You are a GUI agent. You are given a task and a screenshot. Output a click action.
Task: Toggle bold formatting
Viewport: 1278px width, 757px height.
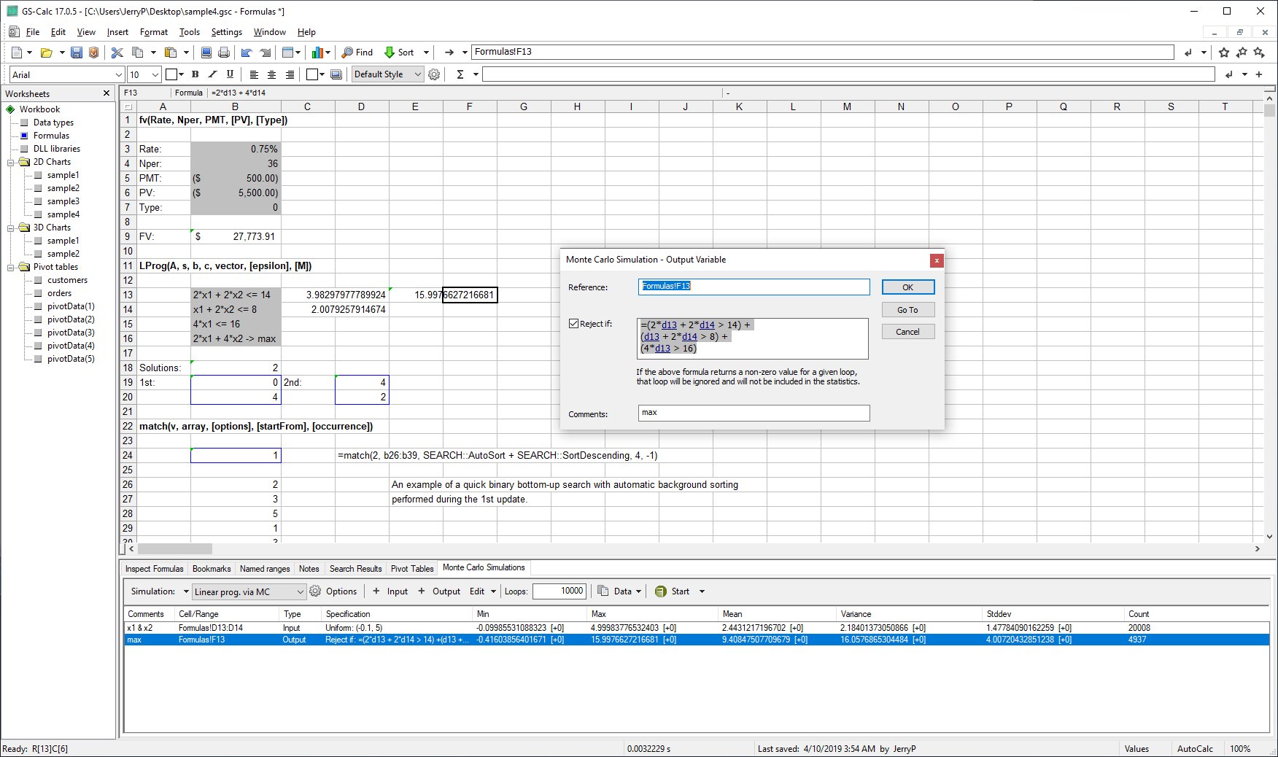195,74
